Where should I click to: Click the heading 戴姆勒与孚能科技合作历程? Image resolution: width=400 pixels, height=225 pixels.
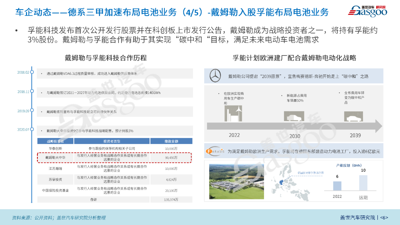106,58
